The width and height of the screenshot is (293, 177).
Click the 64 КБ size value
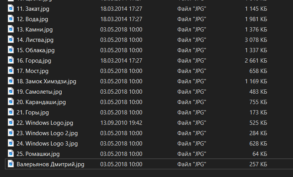tap(259, 154)
